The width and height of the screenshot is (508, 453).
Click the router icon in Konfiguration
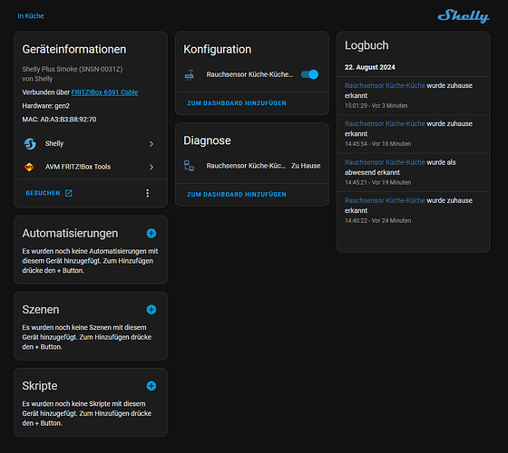pos(190,74)
